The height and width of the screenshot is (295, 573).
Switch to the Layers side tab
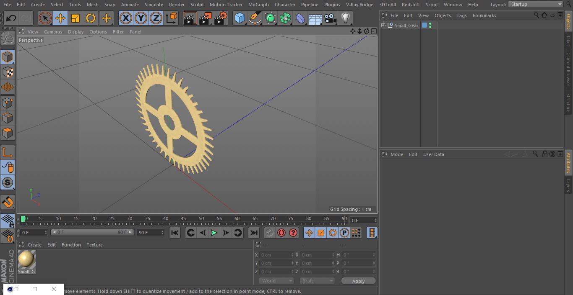(568, 185)
